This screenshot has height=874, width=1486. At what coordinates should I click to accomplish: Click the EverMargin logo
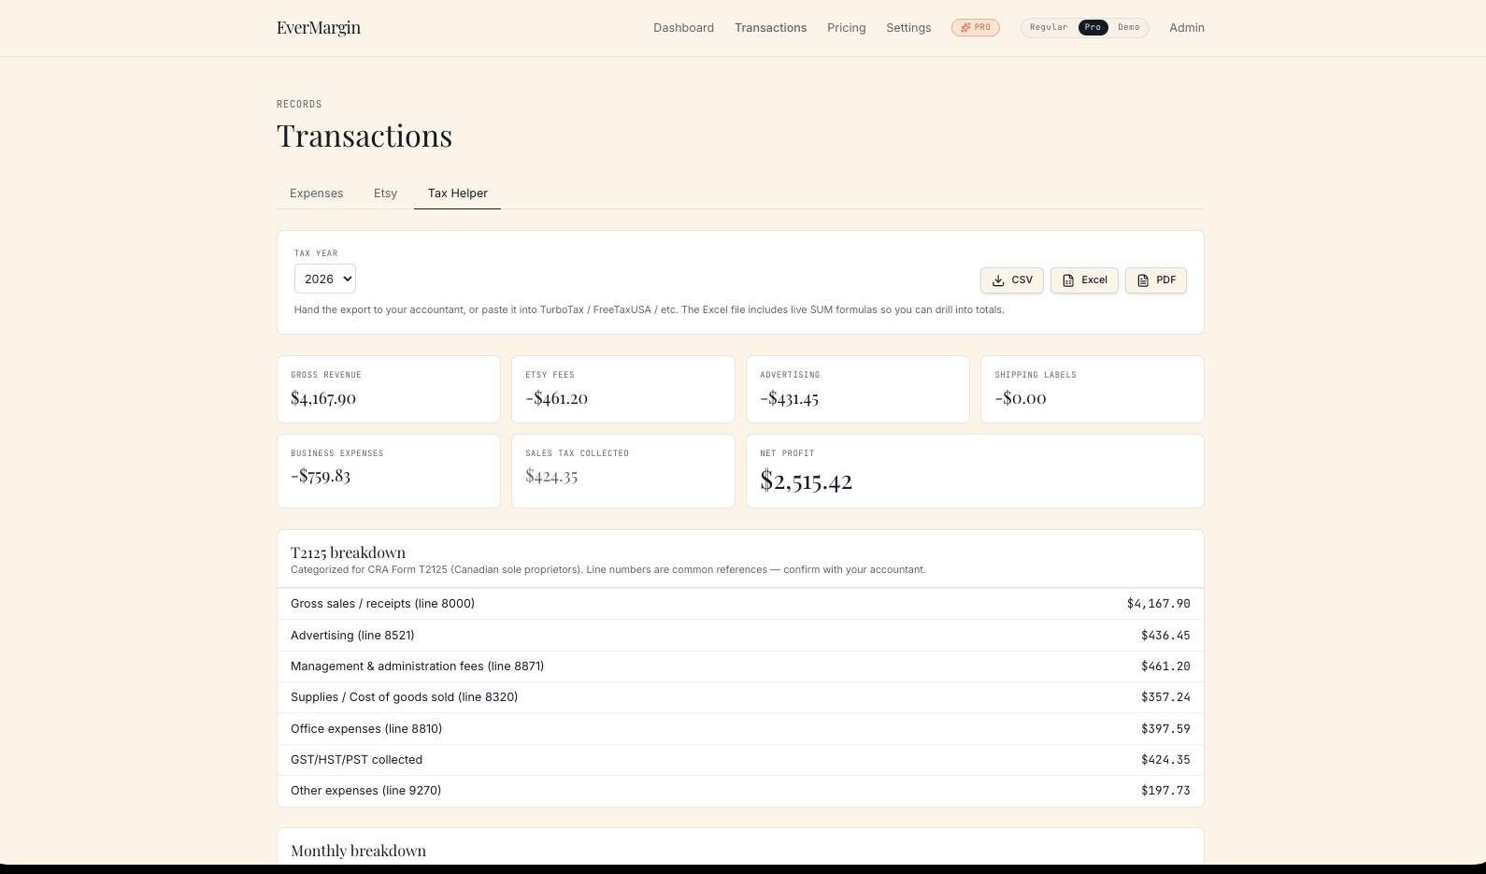pos(319,28)
